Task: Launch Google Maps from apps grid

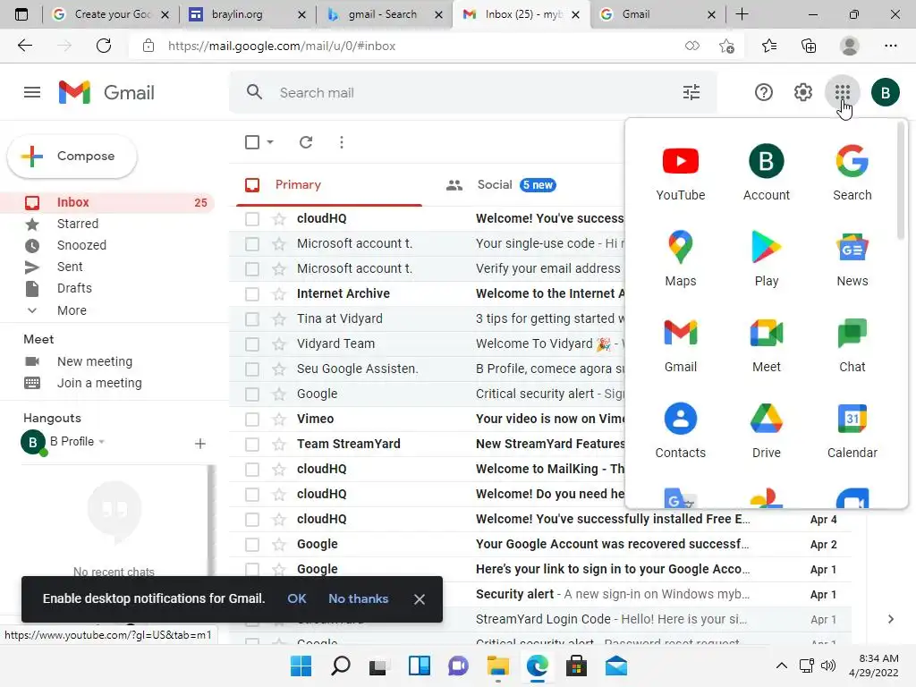Action: (680, 259)
